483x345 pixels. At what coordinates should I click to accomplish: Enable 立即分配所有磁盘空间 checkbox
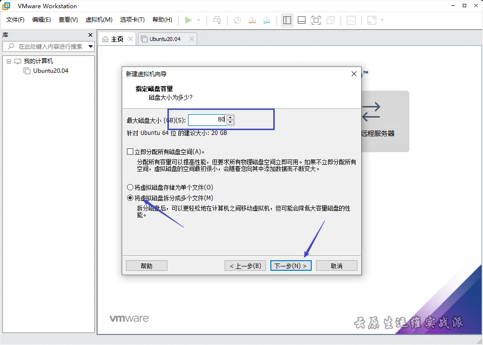click(x=130, y=151)
